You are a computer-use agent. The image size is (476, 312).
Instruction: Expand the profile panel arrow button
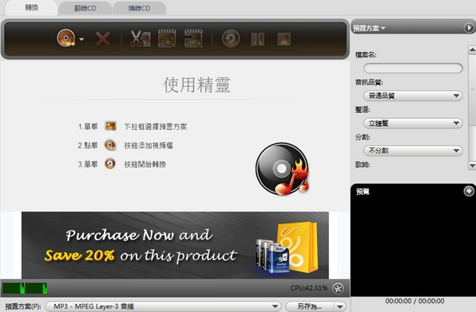tap(469, 28)
